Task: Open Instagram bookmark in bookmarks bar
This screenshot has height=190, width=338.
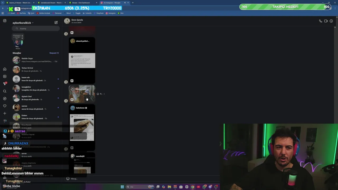Action: coord(111,13)
